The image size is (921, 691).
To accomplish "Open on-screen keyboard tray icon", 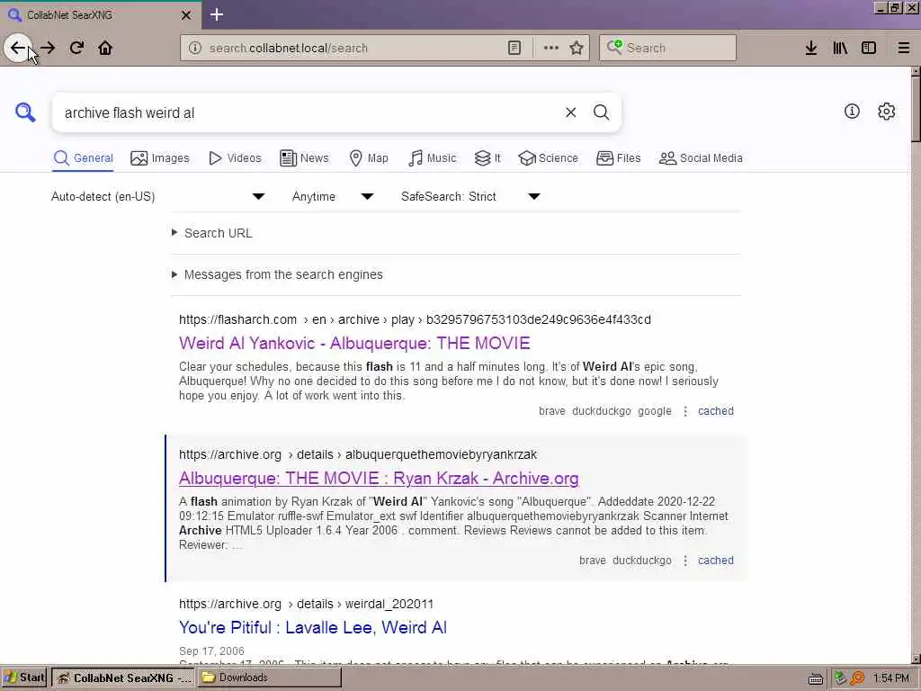I will pos(815,679).
